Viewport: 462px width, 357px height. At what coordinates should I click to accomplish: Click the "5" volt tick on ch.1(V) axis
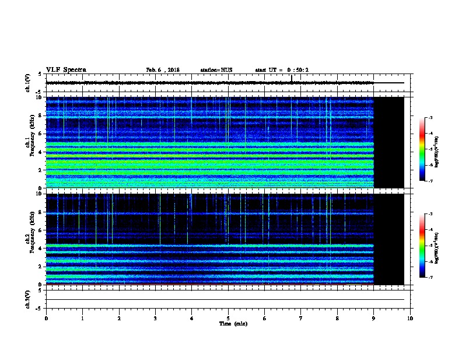click(40, 74)
